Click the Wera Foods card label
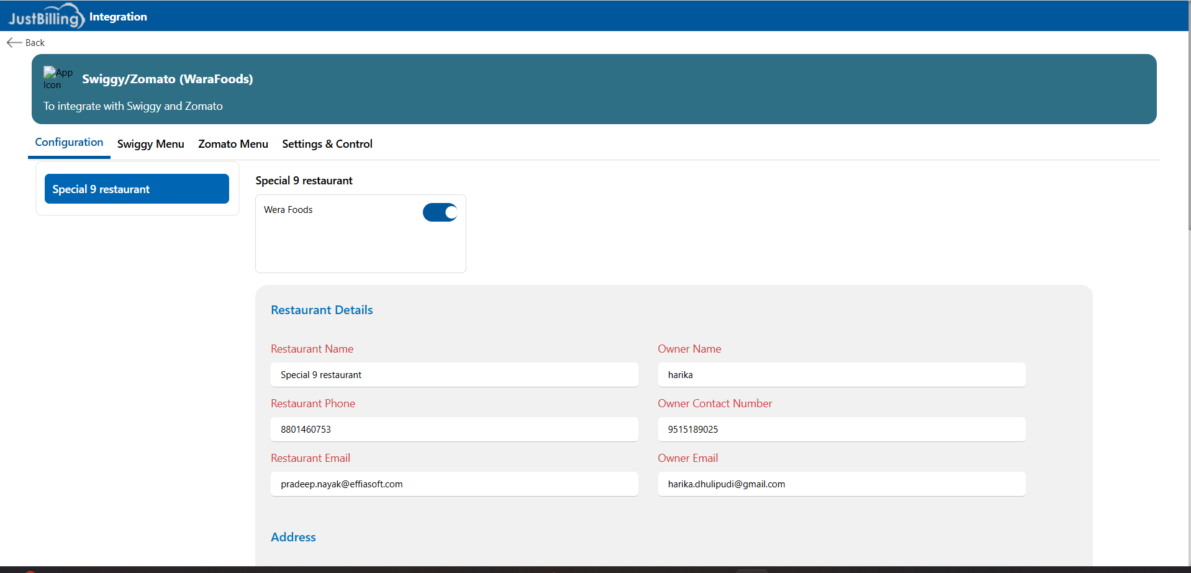Screen dimensions: 1191x573 pos(288,210)
